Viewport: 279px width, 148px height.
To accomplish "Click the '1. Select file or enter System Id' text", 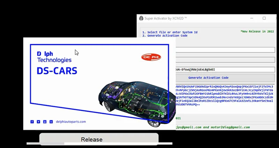I will tap(170, 32).
